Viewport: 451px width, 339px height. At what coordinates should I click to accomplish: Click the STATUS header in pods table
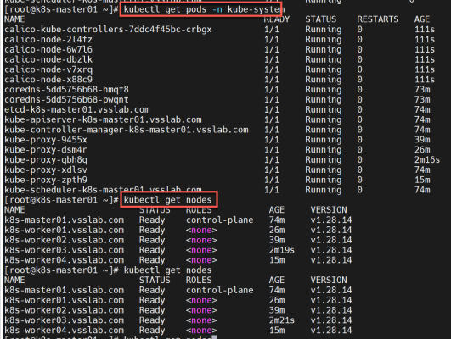pos(321,19)
